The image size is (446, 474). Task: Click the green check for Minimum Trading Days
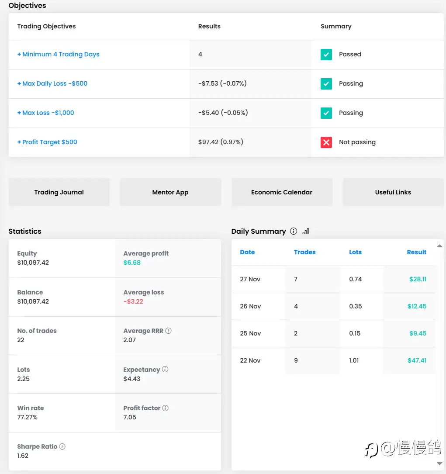click(326, 55)
